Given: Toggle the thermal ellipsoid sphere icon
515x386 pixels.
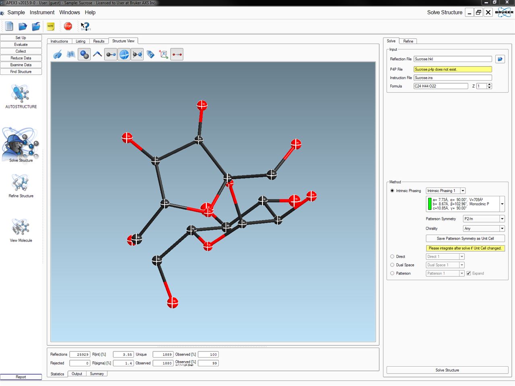Looking at the screenshot, I should (x=124, y=54).
